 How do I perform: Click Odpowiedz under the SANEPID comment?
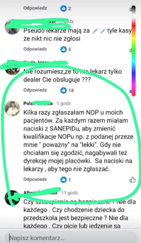[x=35, y=180]
